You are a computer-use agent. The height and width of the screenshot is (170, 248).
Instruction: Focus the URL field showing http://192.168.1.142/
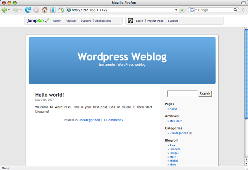click(122, 10)
